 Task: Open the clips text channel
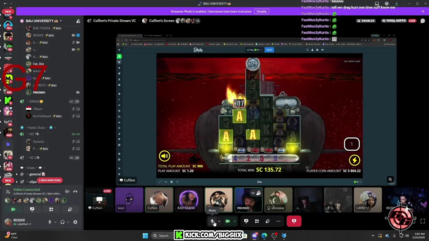point(33,182)
